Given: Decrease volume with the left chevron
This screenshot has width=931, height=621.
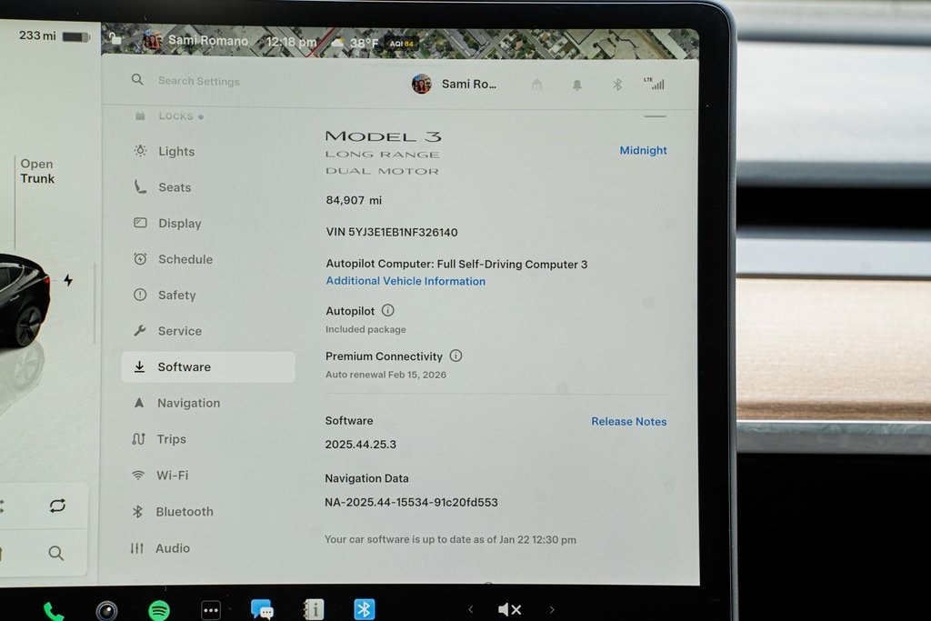Looking at the screenshot, I should tap(470, 609).
